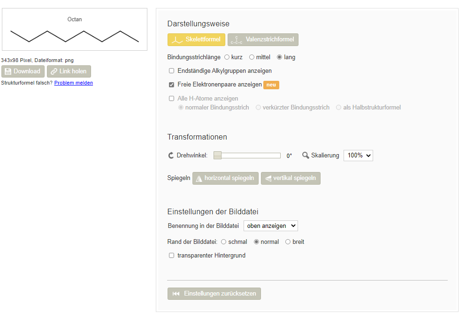Open the Benennung in der Bilddatei dropdown

(x=271, y=226)
